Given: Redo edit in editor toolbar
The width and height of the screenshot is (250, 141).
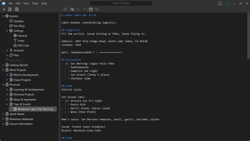Looking at the screenshot, I should tap(84, 9).
